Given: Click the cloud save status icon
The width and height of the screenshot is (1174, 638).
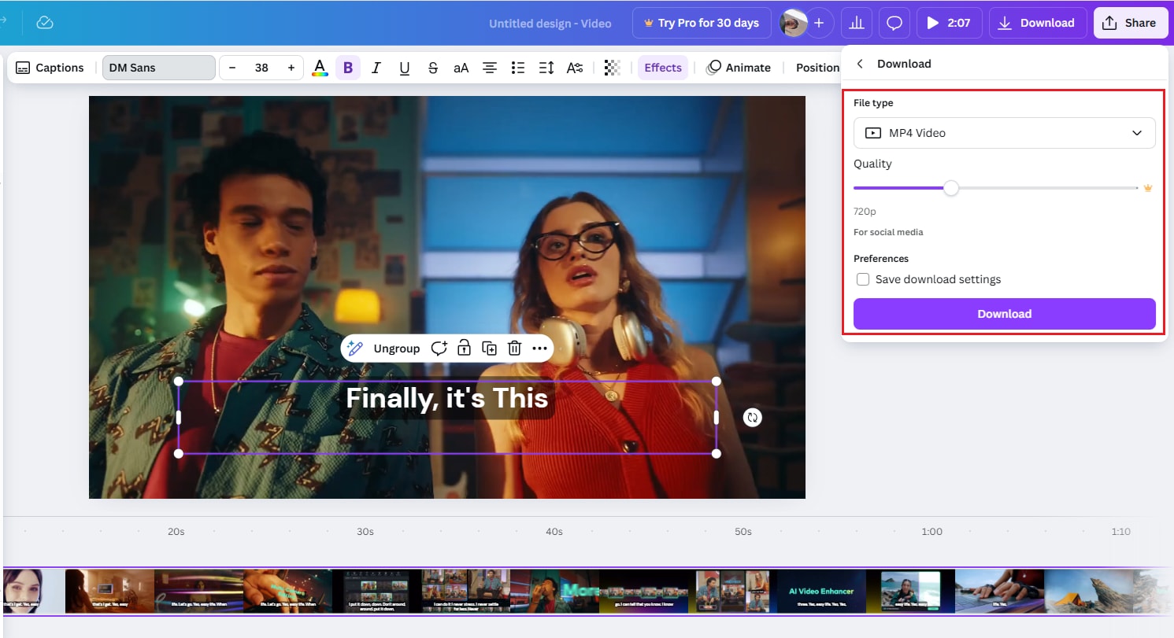Looking at the screenshot, I should coord(45,23).
